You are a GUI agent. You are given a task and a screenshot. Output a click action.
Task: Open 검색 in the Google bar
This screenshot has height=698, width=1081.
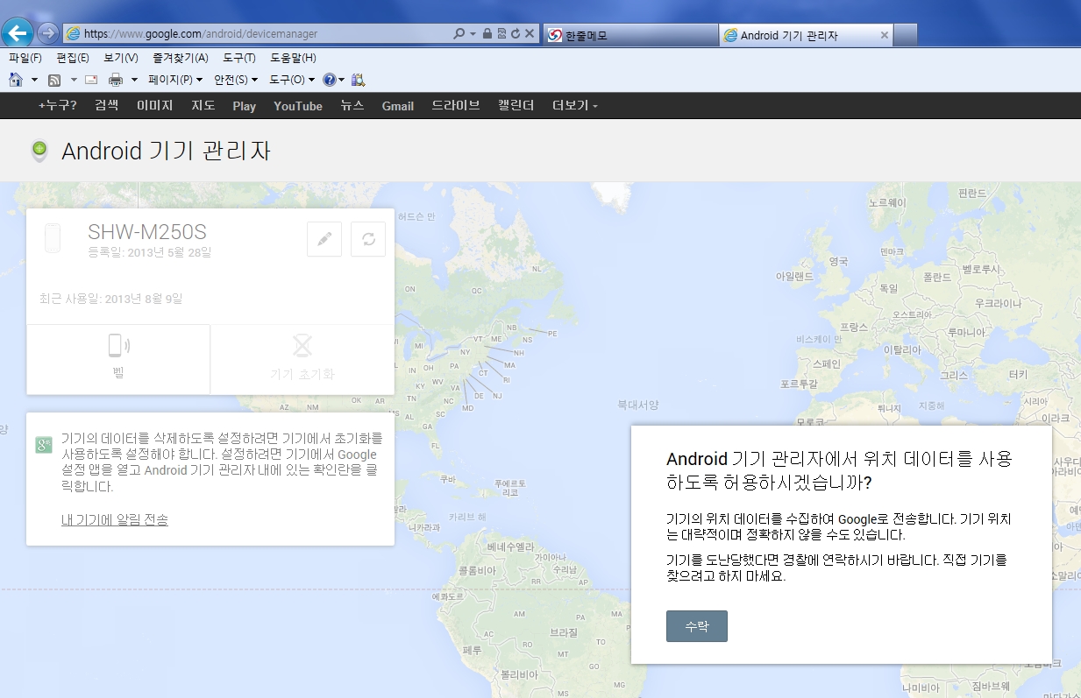pyautogui.click(x=106, y=105)
